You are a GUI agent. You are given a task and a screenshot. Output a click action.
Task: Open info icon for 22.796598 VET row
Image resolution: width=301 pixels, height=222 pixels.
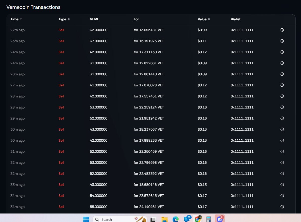[x=282, y=163]
